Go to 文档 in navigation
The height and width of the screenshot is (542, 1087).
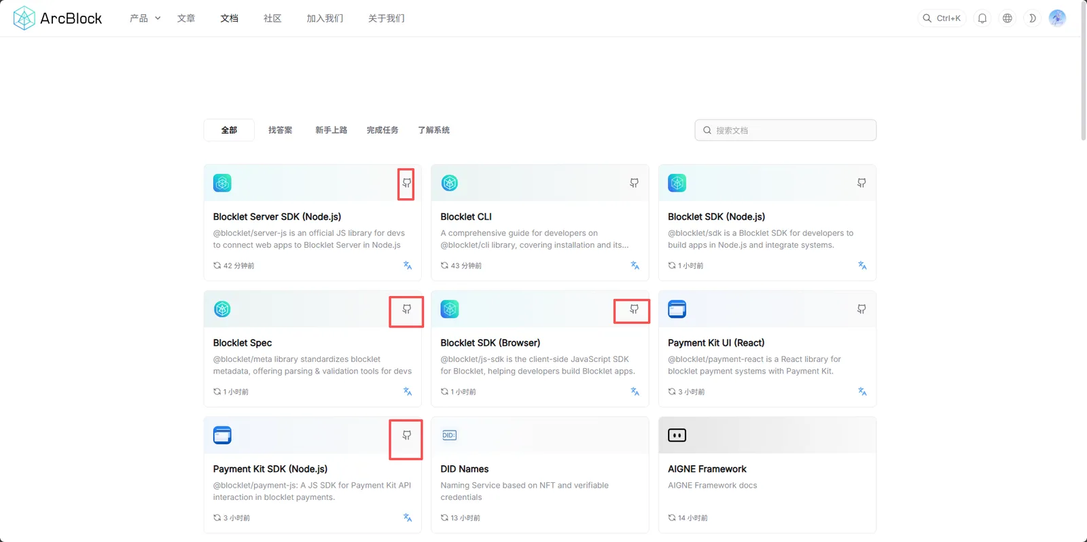(230, 18)
